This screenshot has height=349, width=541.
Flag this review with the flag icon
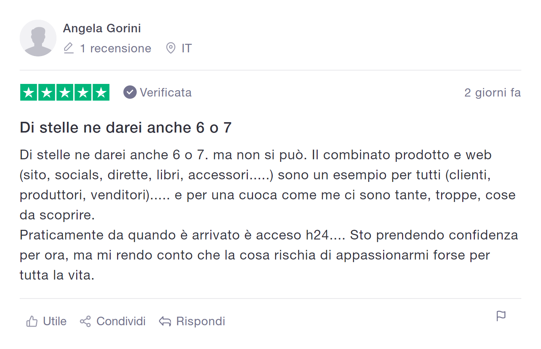click(501, 316)
